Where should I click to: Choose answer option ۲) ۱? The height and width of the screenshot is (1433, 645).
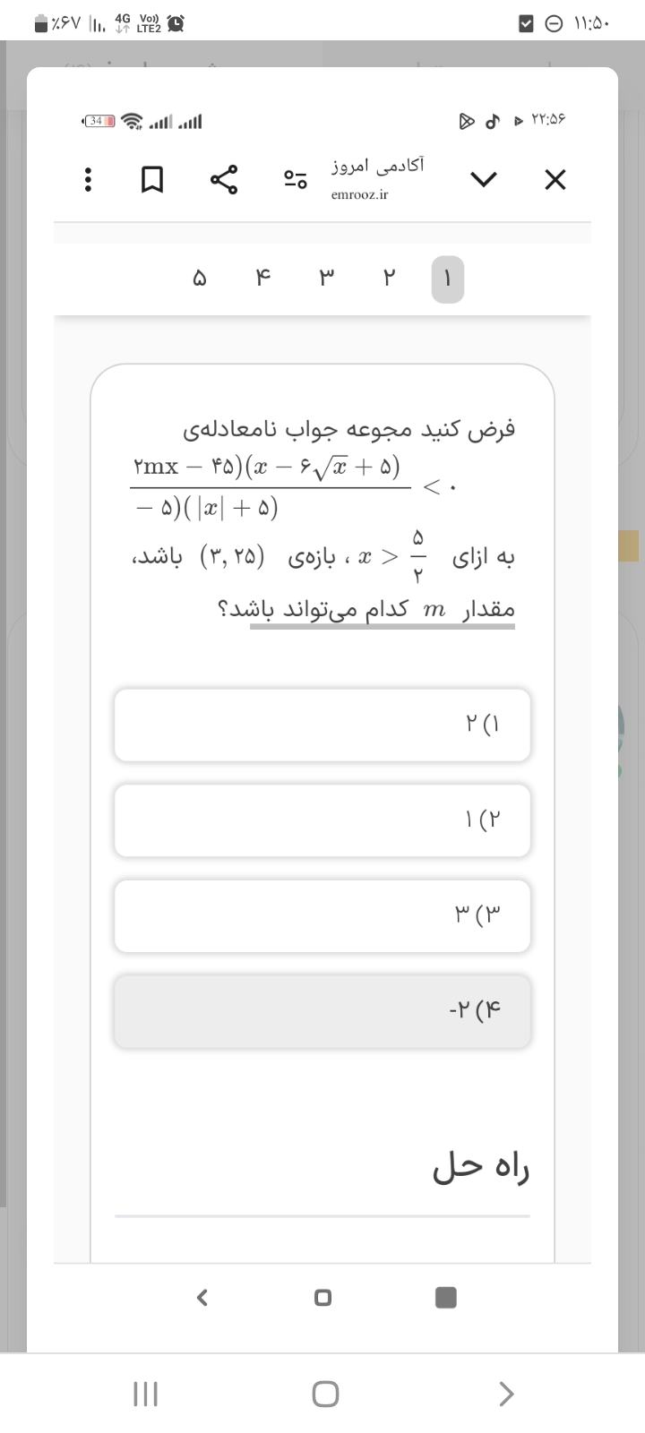(322, 820)
